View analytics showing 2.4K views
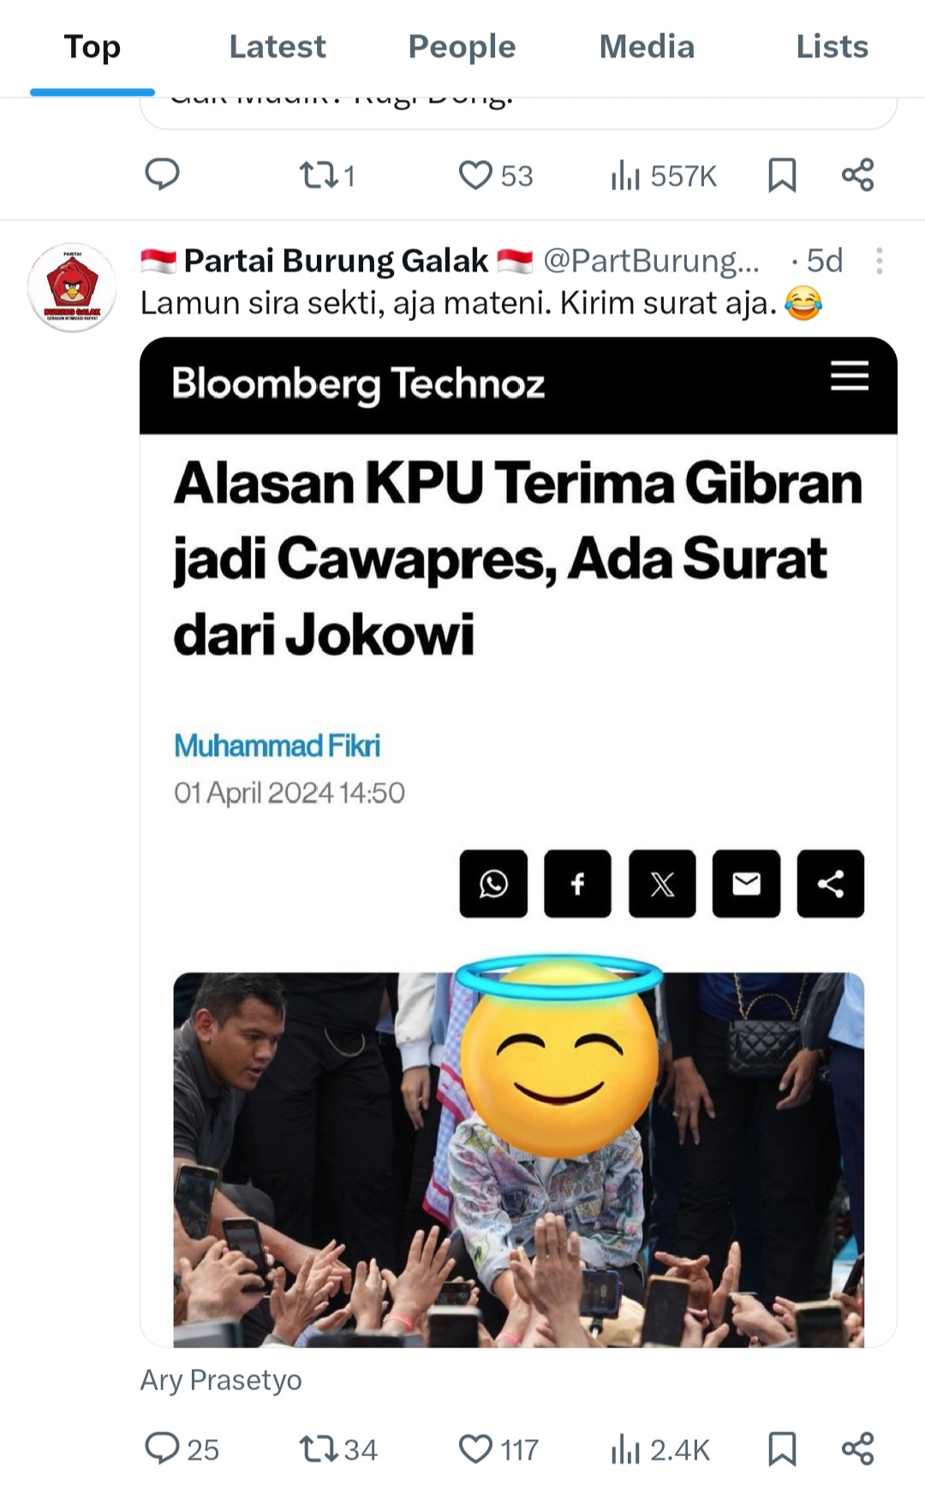The width and height of the screenshot is (925, 1487). click(660, 1449)
